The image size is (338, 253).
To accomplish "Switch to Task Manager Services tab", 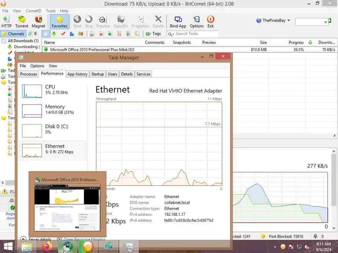I will pyautogui.click(x=143, y=74).
